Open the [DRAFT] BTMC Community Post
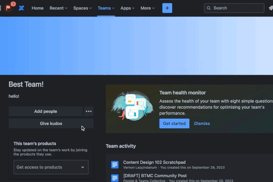Image resolution: width=273 pixels, height=182 pixels. (155, 176)
